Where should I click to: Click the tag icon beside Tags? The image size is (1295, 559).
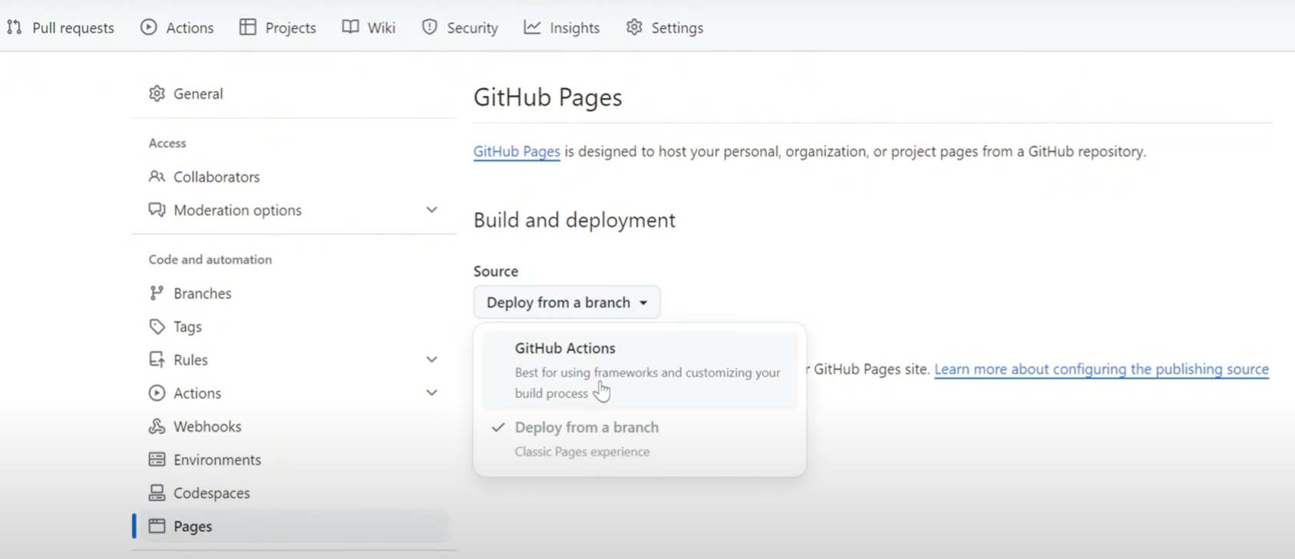pos(157,327)
